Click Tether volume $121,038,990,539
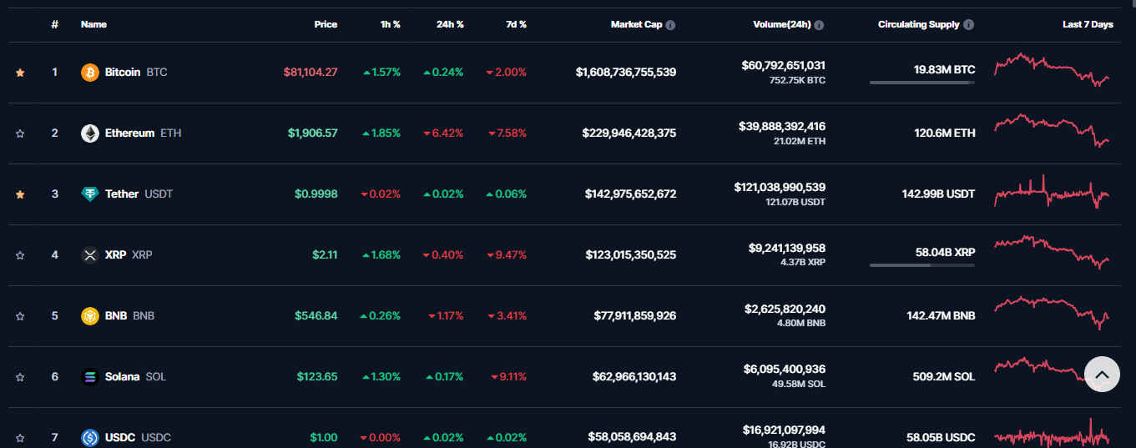This screenshot has width=1136, height=448. (780, 187)
